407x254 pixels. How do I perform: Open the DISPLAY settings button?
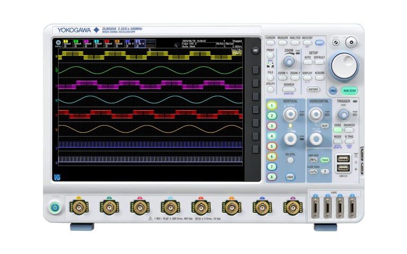[x=307, y=78]
